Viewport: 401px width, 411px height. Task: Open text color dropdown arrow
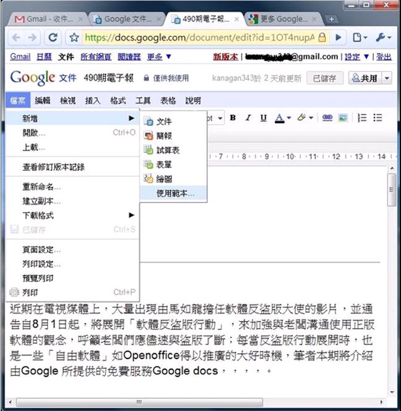click(289, 118)
